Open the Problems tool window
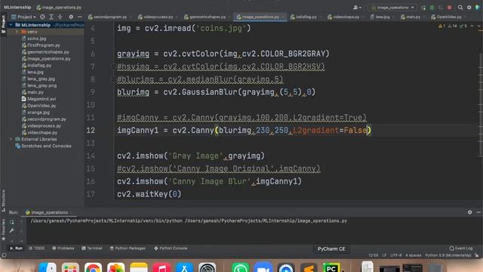 (63, 249)
